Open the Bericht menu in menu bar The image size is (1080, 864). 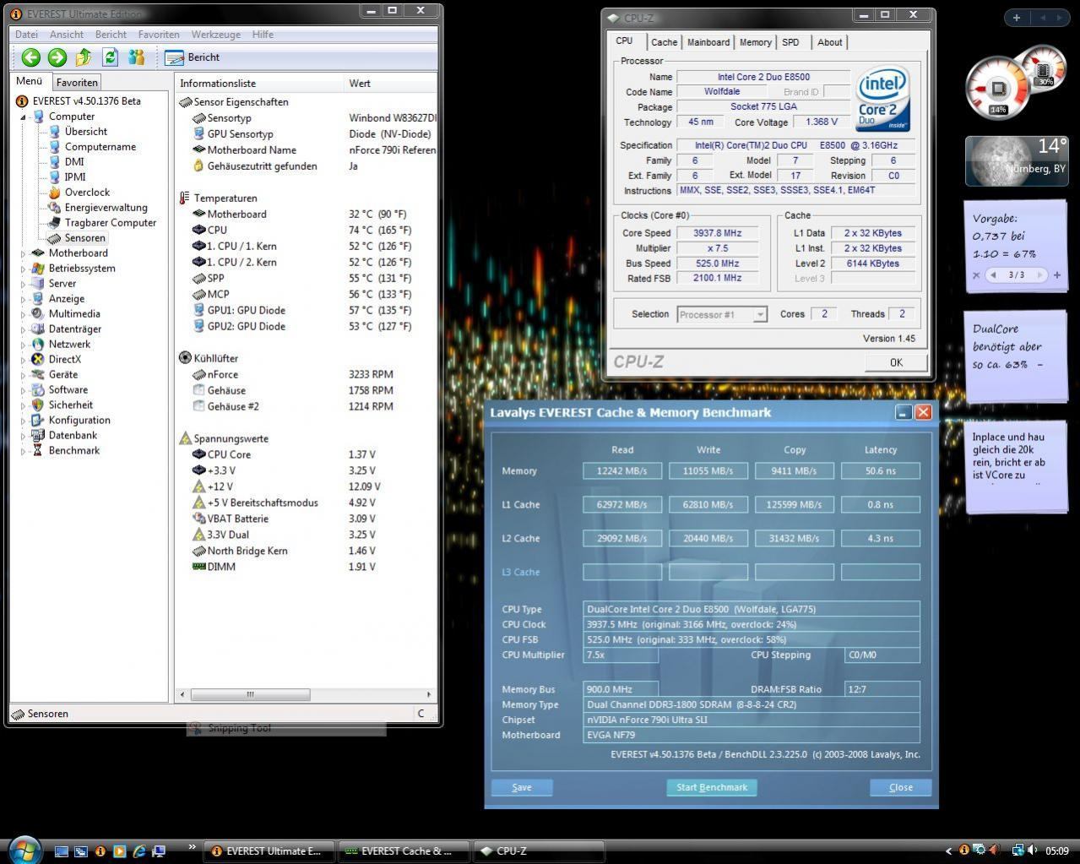[x=111, y=35]
